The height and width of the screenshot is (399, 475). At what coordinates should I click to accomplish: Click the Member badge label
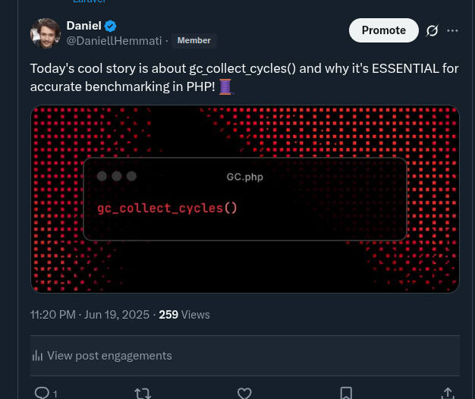click(x=193, y=40)
